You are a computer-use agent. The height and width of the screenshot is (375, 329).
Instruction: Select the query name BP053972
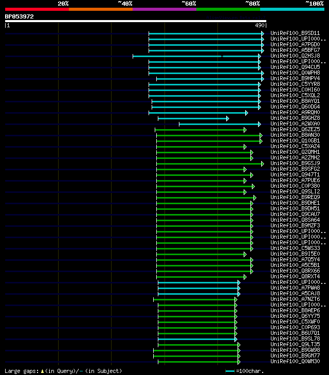(x=20, y=16)
